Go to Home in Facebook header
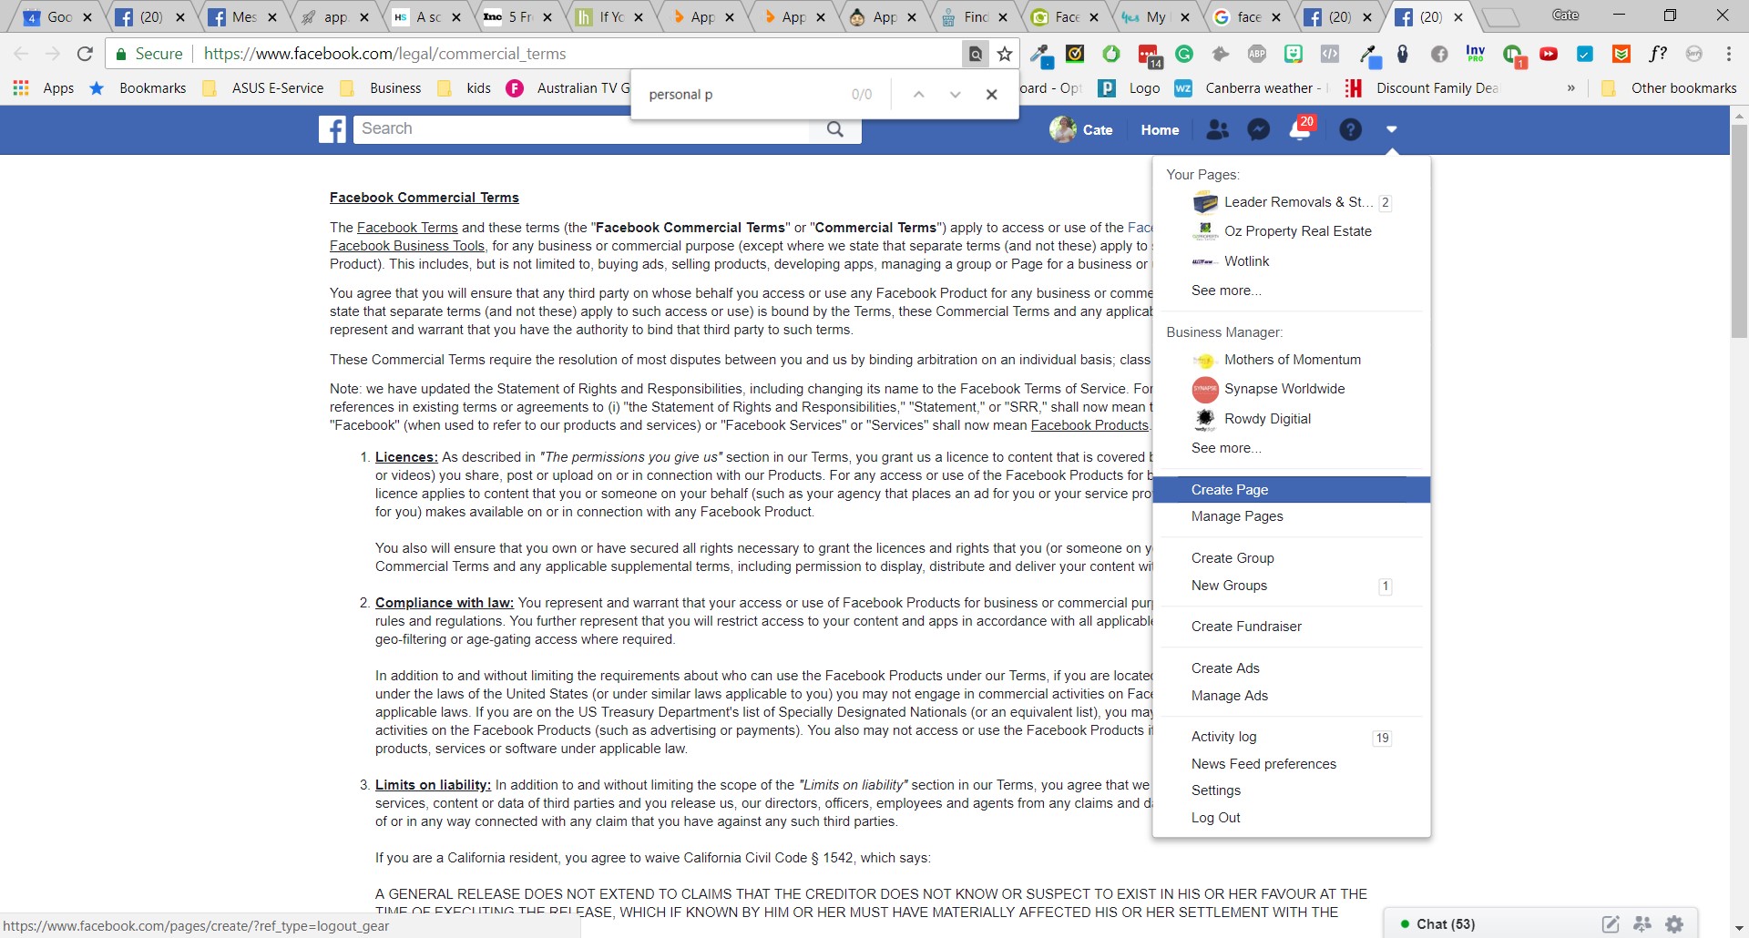Screen dimensions: 1749x938 (1160, 130)
